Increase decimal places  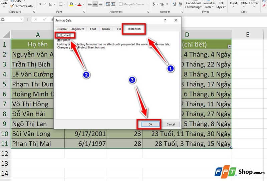tap(175, 4)
